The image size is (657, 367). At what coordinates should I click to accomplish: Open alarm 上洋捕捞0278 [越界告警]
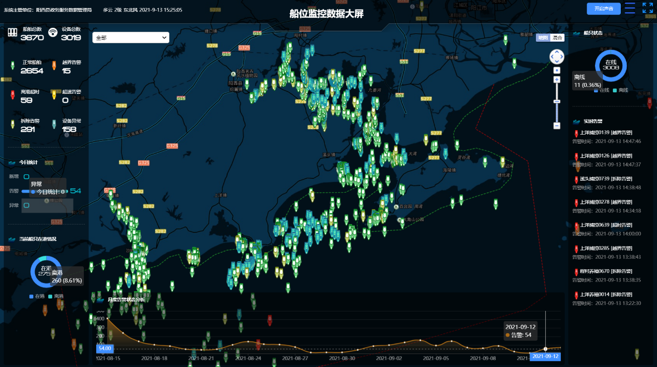(606, 202)
